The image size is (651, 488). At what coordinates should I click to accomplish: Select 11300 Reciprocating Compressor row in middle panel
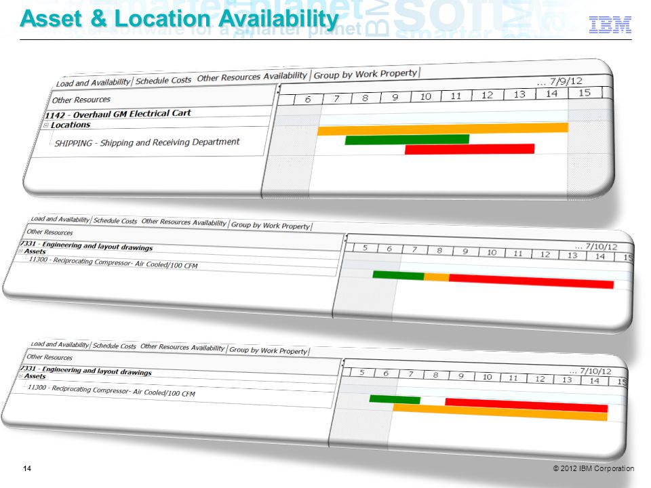pyautogui.click(x=113, y=262)
